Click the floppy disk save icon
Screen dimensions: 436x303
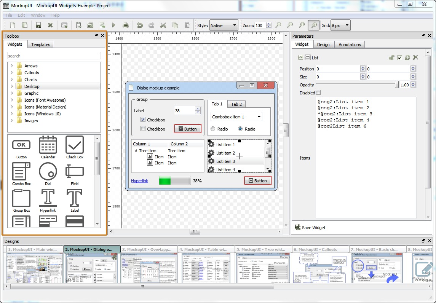click(x=38, y=25)
